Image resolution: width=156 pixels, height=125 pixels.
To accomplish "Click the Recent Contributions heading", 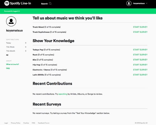I will pos(53,84).
